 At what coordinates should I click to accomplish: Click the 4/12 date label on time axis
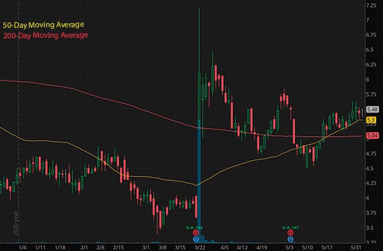point(242,248)
